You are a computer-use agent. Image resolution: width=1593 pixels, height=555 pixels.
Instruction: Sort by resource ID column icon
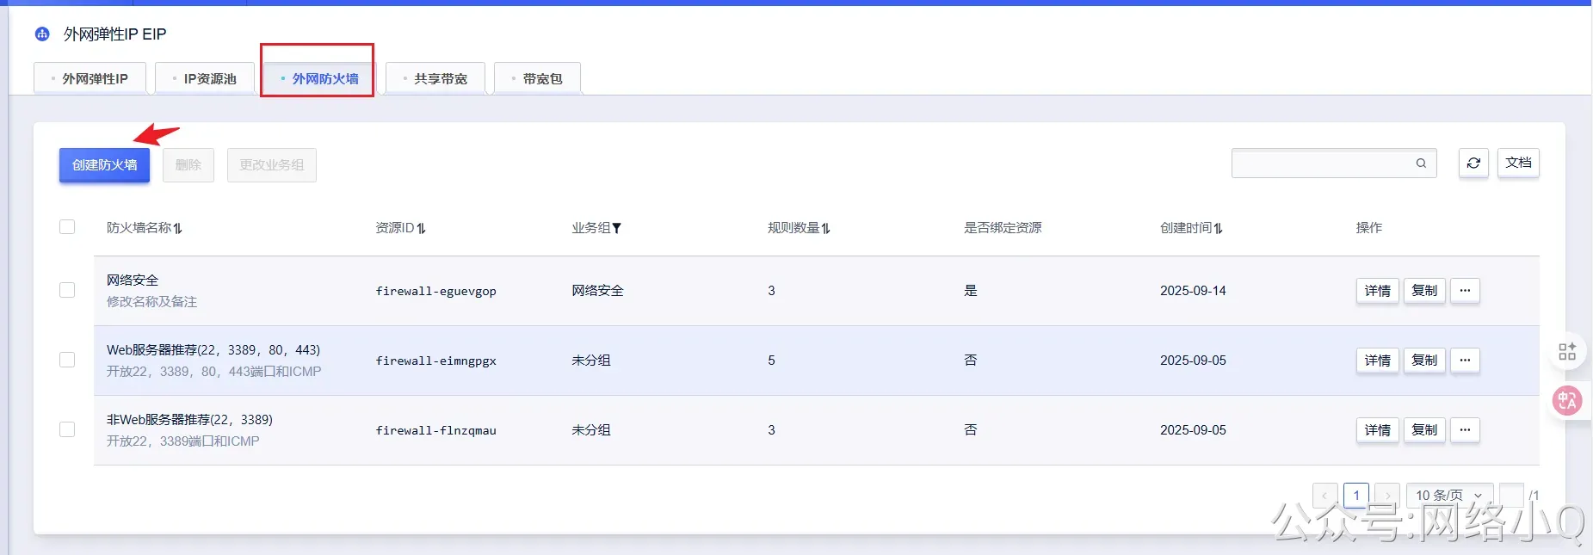(422, 228)
